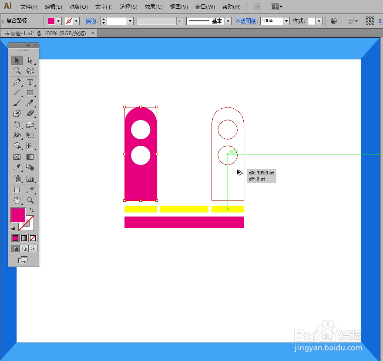Select the Scale tool
383x361 pixels.
coord(30,125)
